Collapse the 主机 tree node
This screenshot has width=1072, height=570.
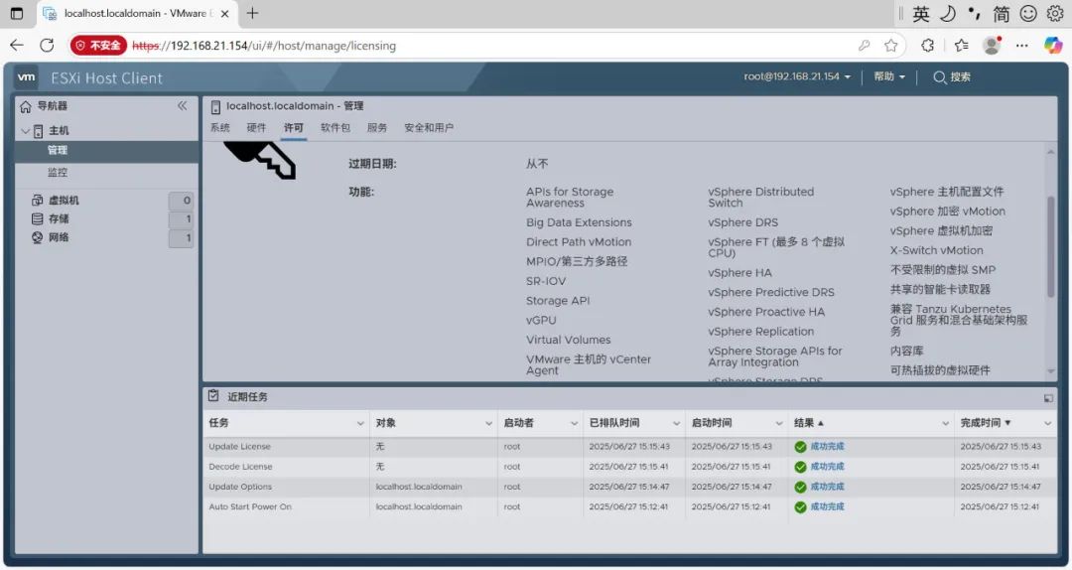coord(25,131)
